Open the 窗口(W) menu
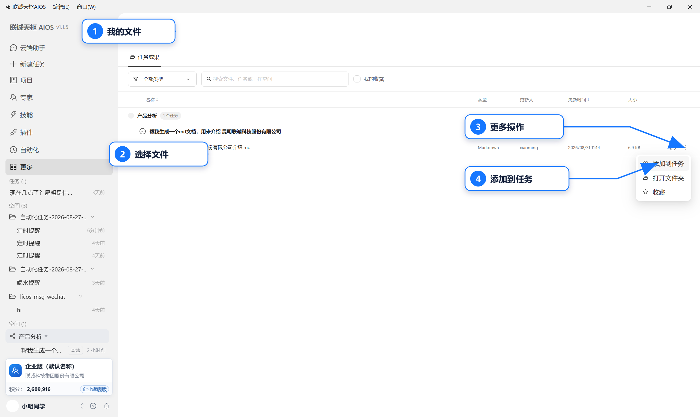This screenshot has width=700, height=417. pyautogui.click(x=86, y=7)
